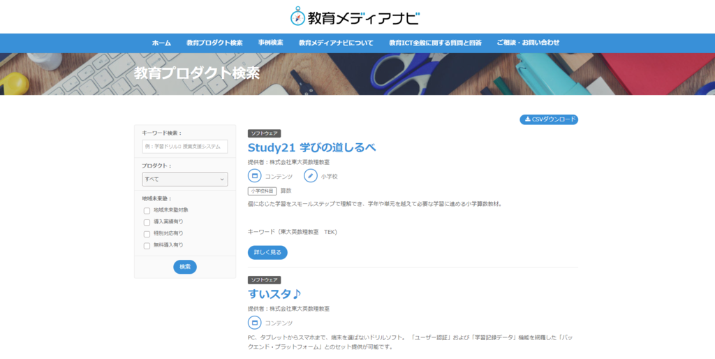Click the 算数 subject text
The height and width of the screenshot is (359, 715).
[286, 191]
